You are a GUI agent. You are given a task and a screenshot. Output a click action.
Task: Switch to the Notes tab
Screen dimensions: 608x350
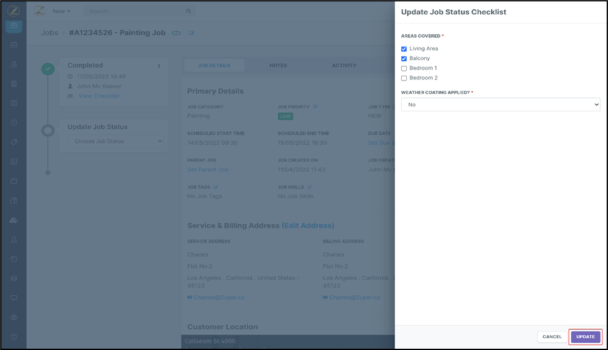(x=278, y=65)
